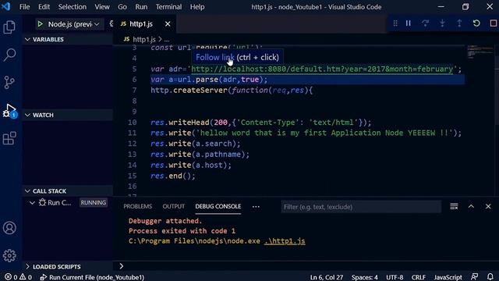This screenshot has height=281, width=499.
Task: Open notifications bell in status bar
Action: pos(490,277)
